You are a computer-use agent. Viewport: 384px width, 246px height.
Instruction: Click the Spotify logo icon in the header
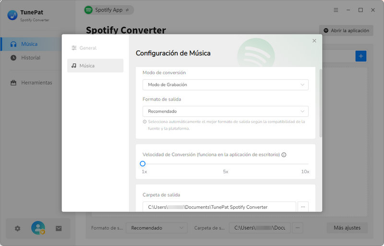[88, 10]
